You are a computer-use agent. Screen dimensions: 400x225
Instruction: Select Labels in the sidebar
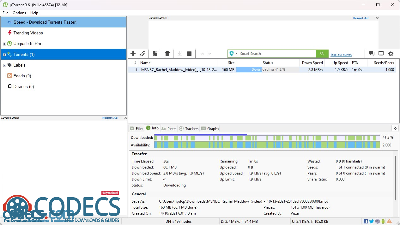coord(64,65)
